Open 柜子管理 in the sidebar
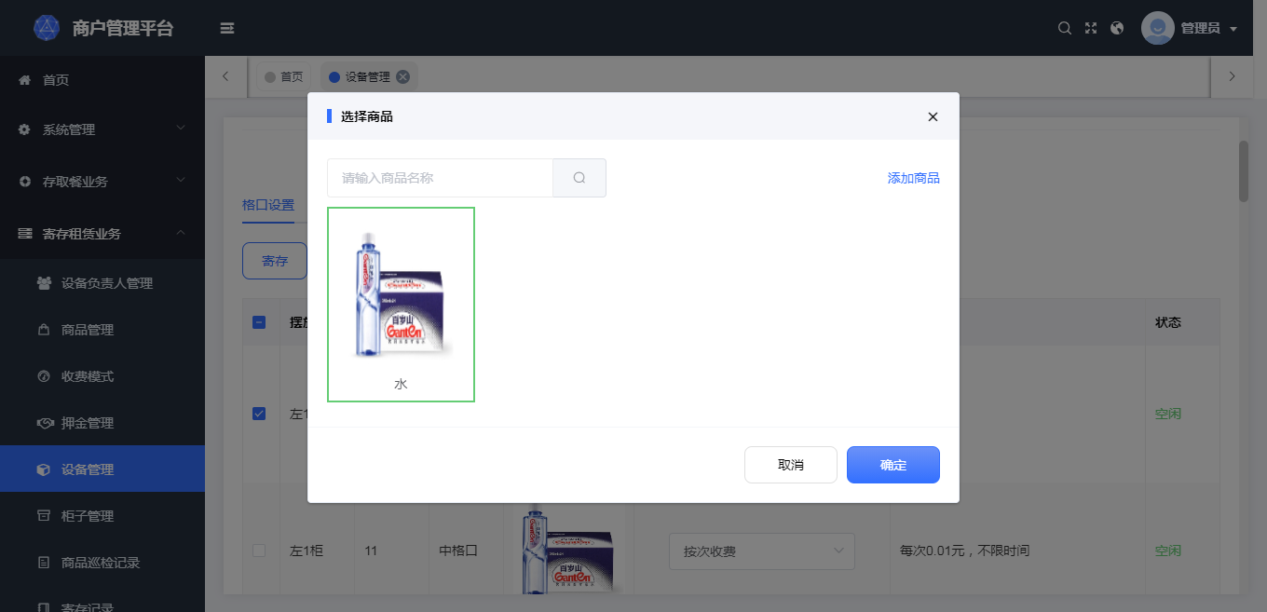Image resolution: width=1267 pixels, height=612 pixels. pyautogui.click(x=102, y=515)
